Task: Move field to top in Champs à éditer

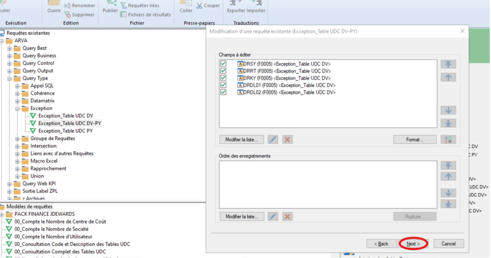Action: [448, 64]
